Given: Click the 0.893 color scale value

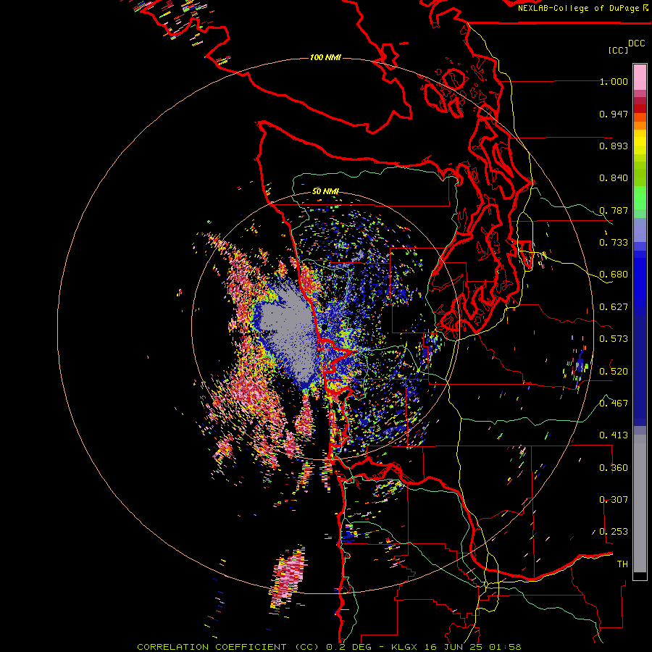Looking at the screenshot, I should (x=614, y=146).
